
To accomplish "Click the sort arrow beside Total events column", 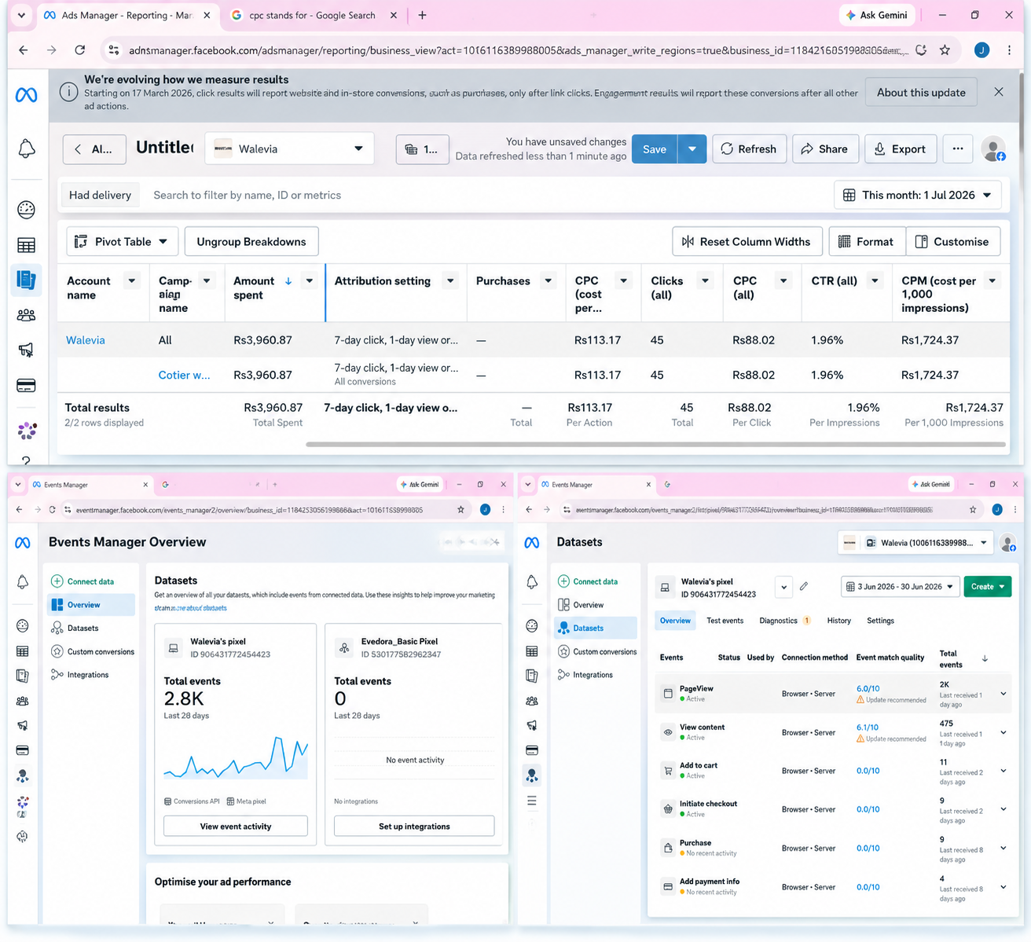I will point(985,658).
